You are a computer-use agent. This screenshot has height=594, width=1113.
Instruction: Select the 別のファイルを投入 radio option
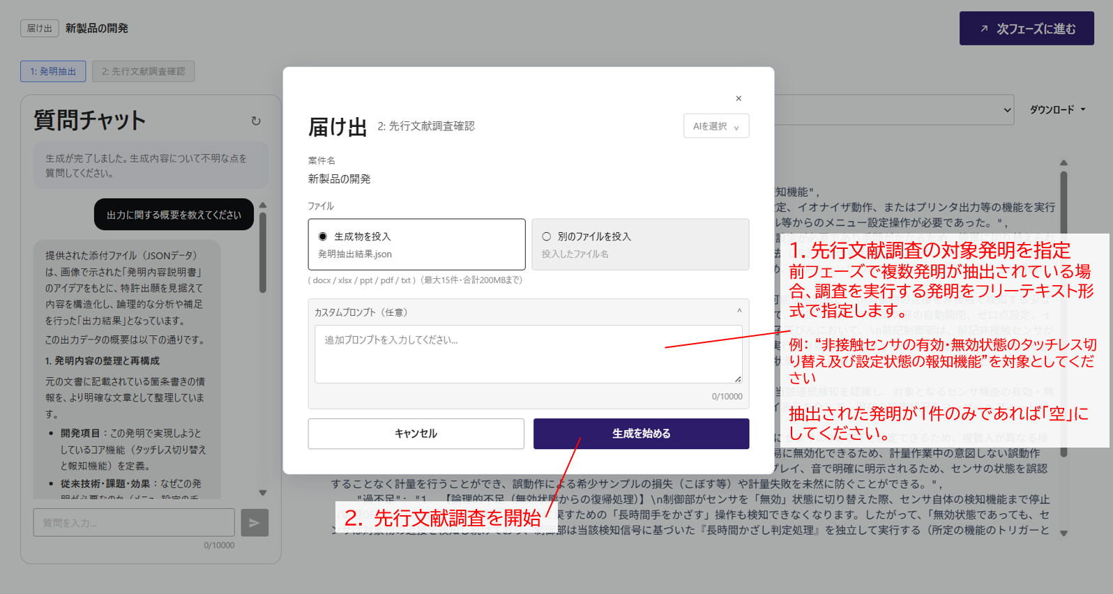tap(547, 236)
